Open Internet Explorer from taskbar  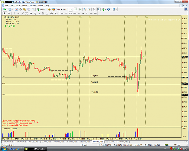pos(18,149)
